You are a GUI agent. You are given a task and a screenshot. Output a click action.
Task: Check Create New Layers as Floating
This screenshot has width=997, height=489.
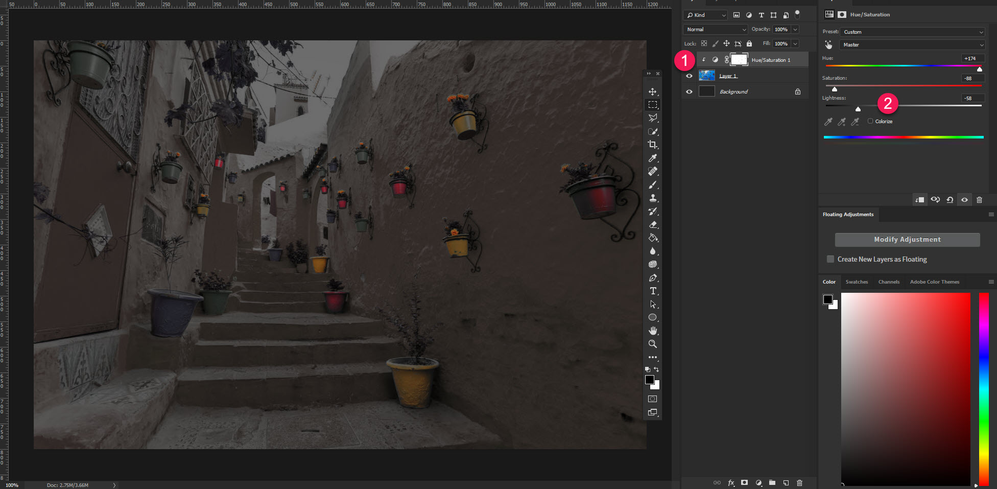point(830,259)
